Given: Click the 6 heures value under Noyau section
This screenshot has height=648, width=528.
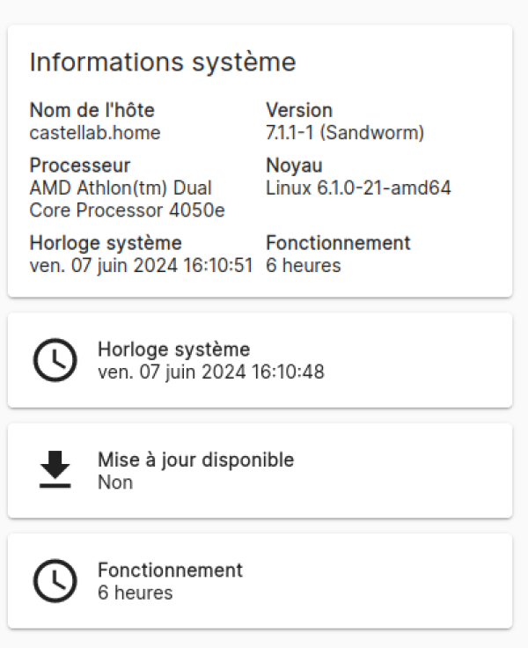Looking at the screenshot, I should pyautogui.click(x=303, y=265).
